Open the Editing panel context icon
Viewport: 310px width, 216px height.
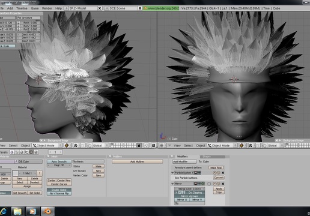[31, 152]
